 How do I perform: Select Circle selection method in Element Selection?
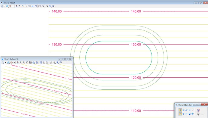[190, 110]
